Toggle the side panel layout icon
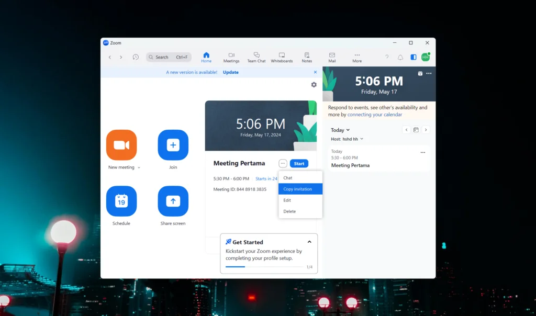536x316 pixels. point(413,57)
